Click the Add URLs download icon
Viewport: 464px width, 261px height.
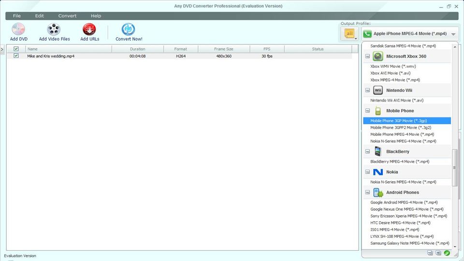pyautogui.click(x=89, y=29)
